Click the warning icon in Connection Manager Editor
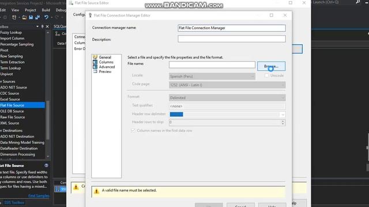369x207 pixels. click(96, 191)
